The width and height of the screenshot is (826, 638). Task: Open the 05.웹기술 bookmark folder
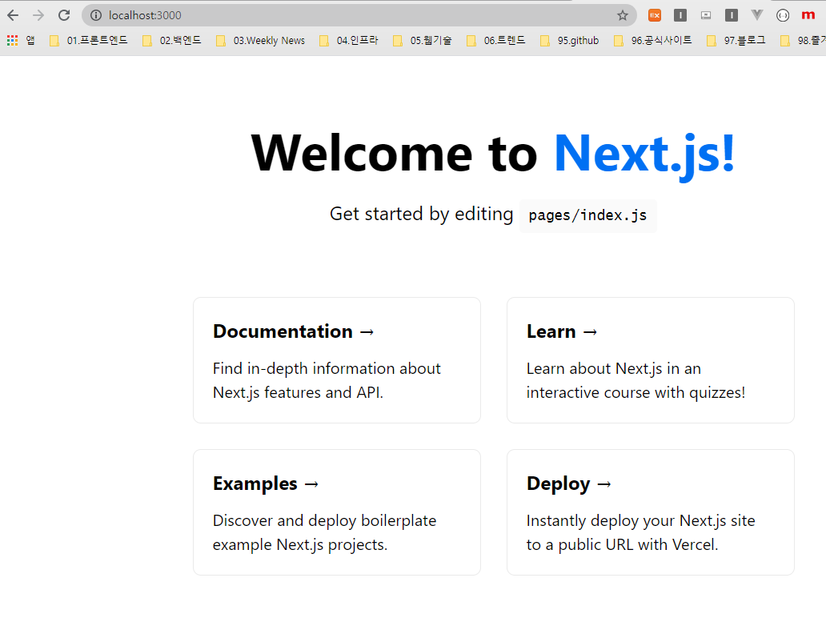423,41
